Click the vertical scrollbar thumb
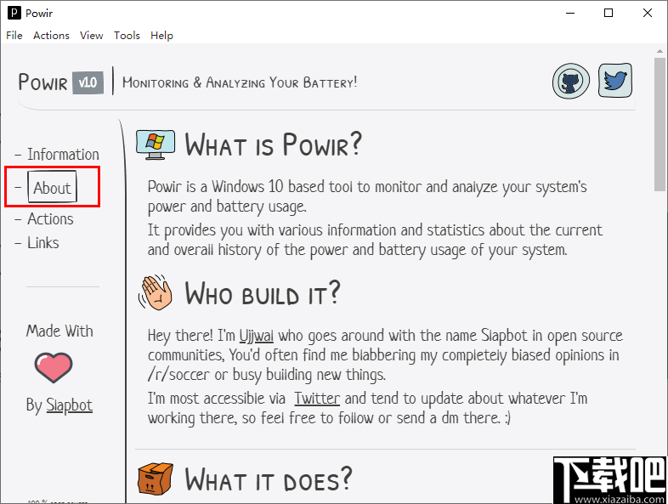Image resolution: width=668 pixels, height=504 pixels. coord(660,124)
